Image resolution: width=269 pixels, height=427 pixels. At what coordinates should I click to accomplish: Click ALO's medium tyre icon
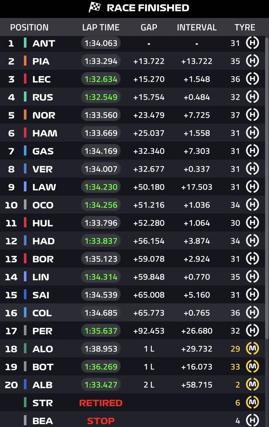tap(253, 349)
